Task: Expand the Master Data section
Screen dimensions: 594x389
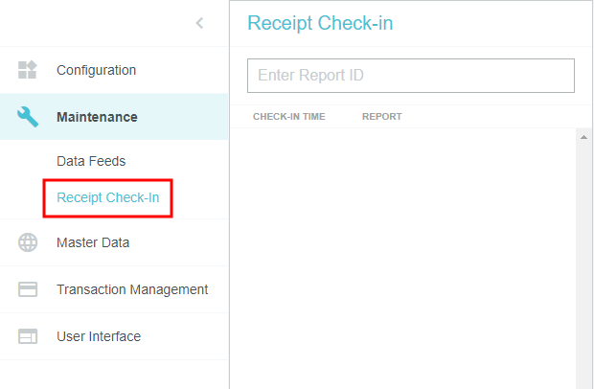Action: pos(93,242)
